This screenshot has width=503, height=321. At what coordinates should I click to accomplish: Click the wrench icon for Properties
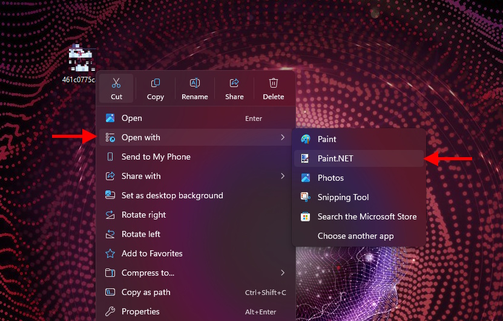110,311
